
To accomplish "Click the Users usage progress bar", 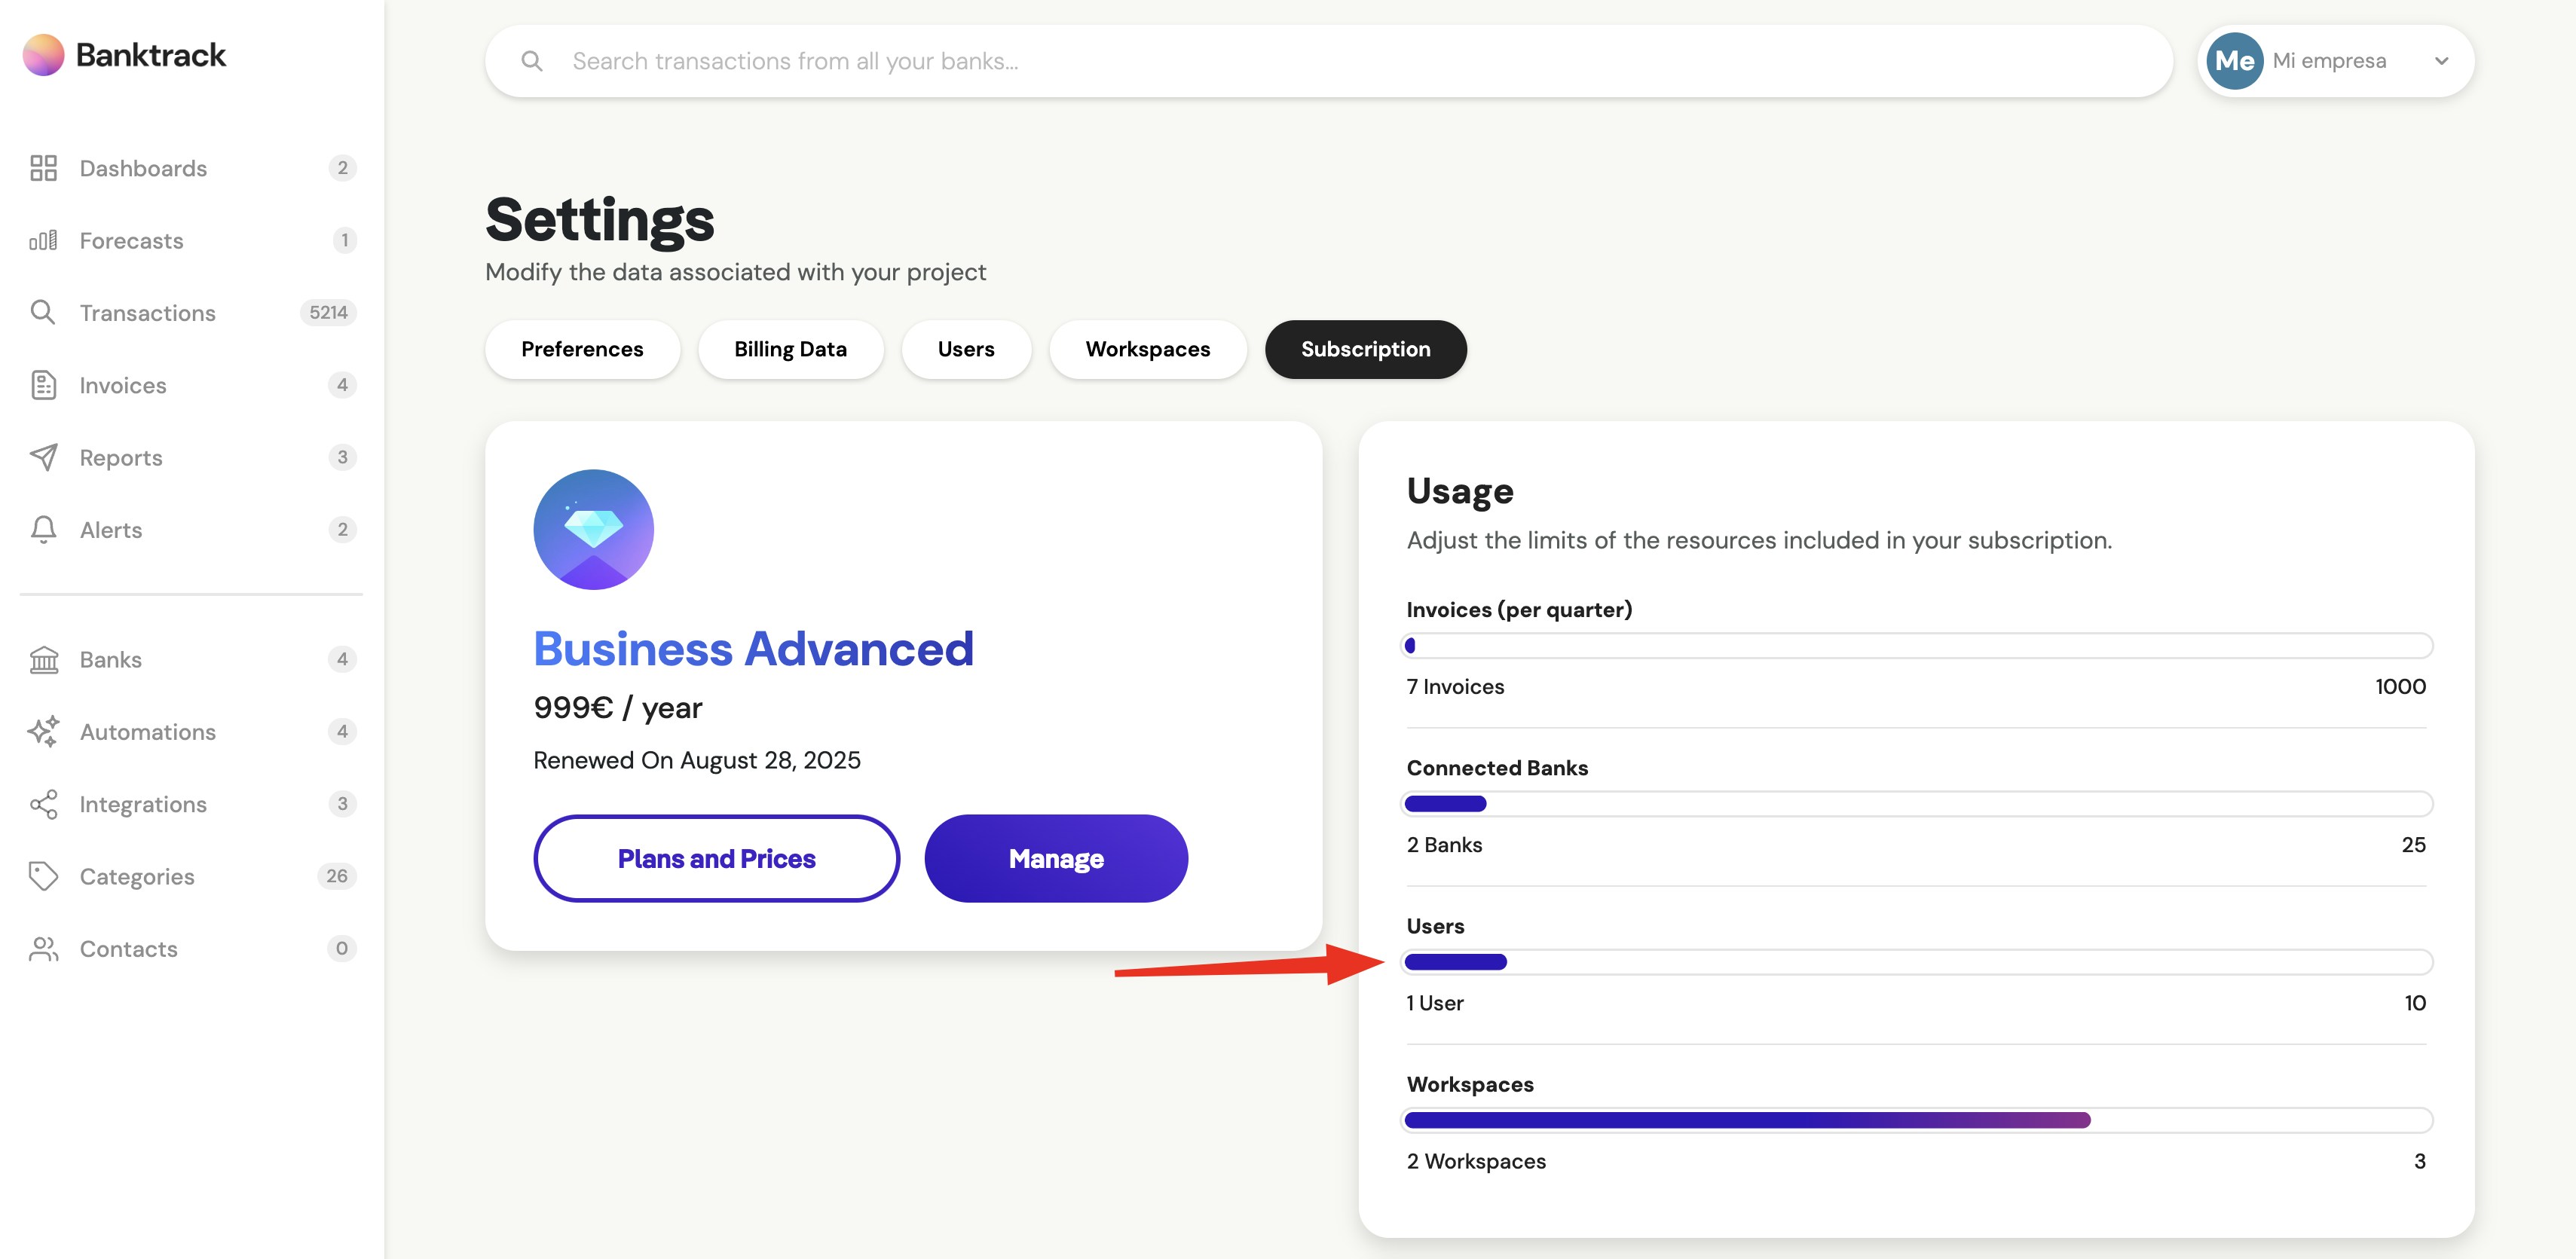I will 1917,962.
